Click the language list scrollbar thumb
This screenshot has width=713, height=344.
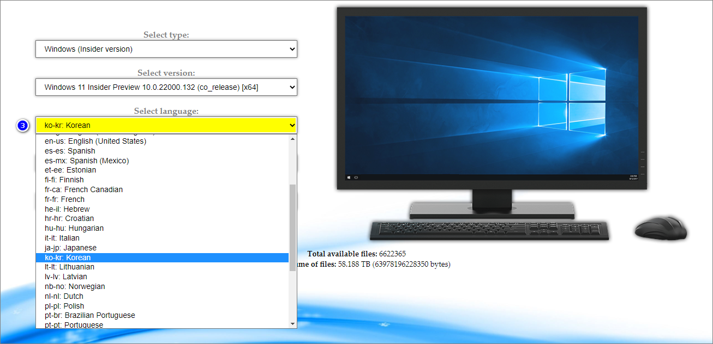click(x=292, y=228)
